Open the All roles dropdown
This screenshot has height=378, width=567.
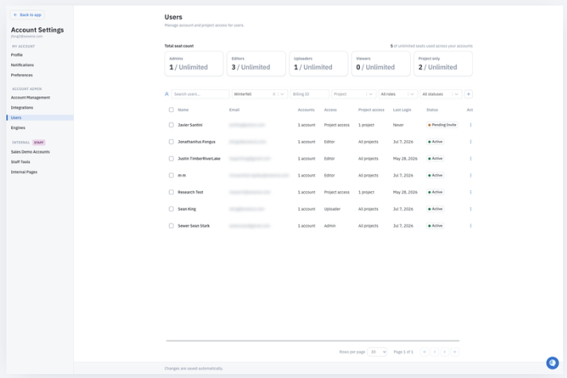[398, 94]
